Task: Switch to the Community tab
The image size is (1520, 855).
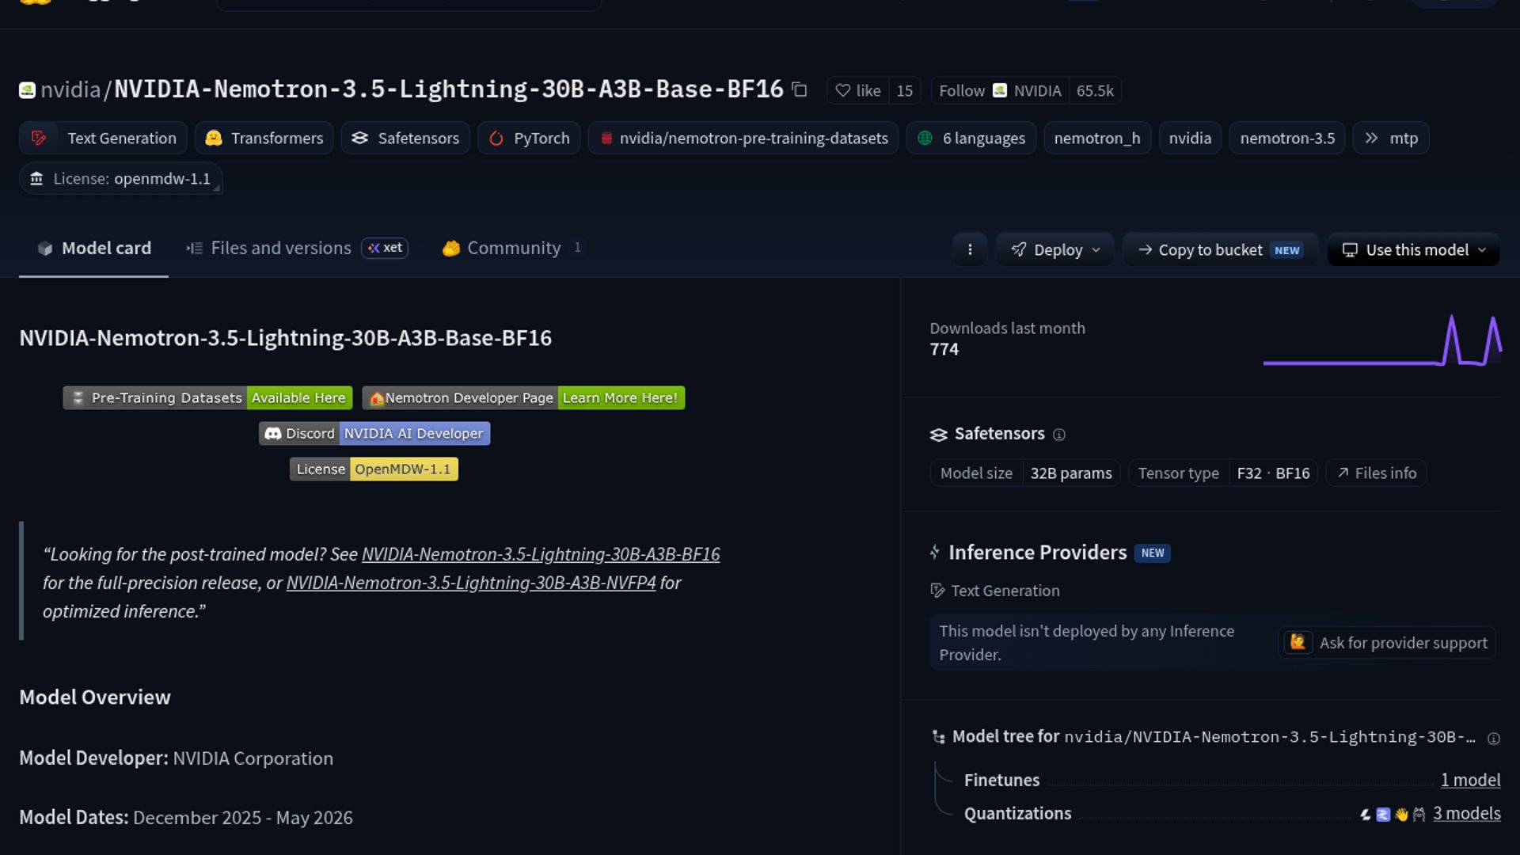Action: (512, 249)
